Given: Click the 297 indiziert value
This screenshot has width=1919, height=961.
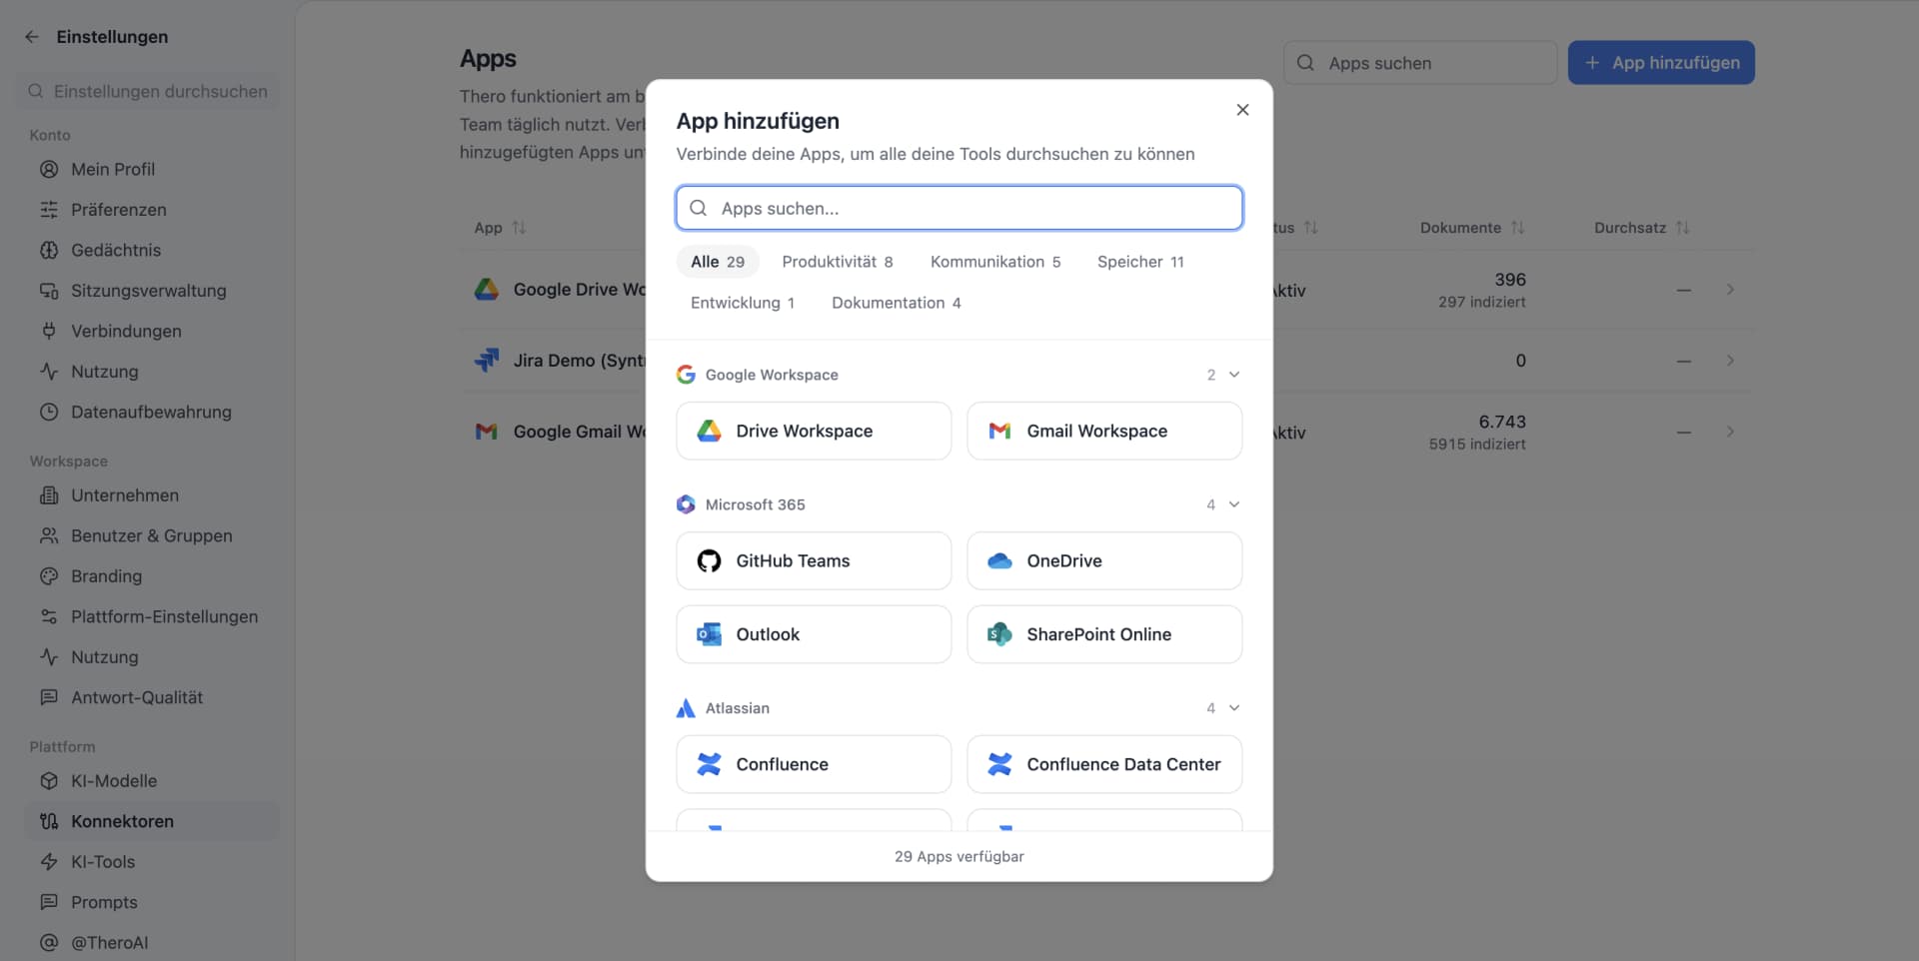Looking at the screenshot, I should (x=1482, y=302).
